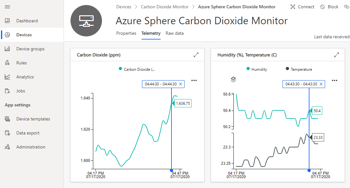Expand the Carbon Dioxide chart tile
The width and height of the screenshot is (350, 188).
click(x=196, y=55)
